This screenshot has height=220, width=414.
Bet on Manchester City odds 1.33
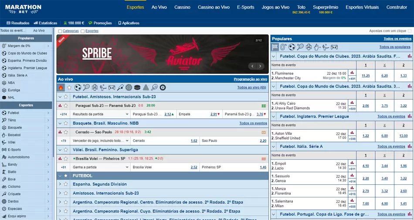coord(404,76)
